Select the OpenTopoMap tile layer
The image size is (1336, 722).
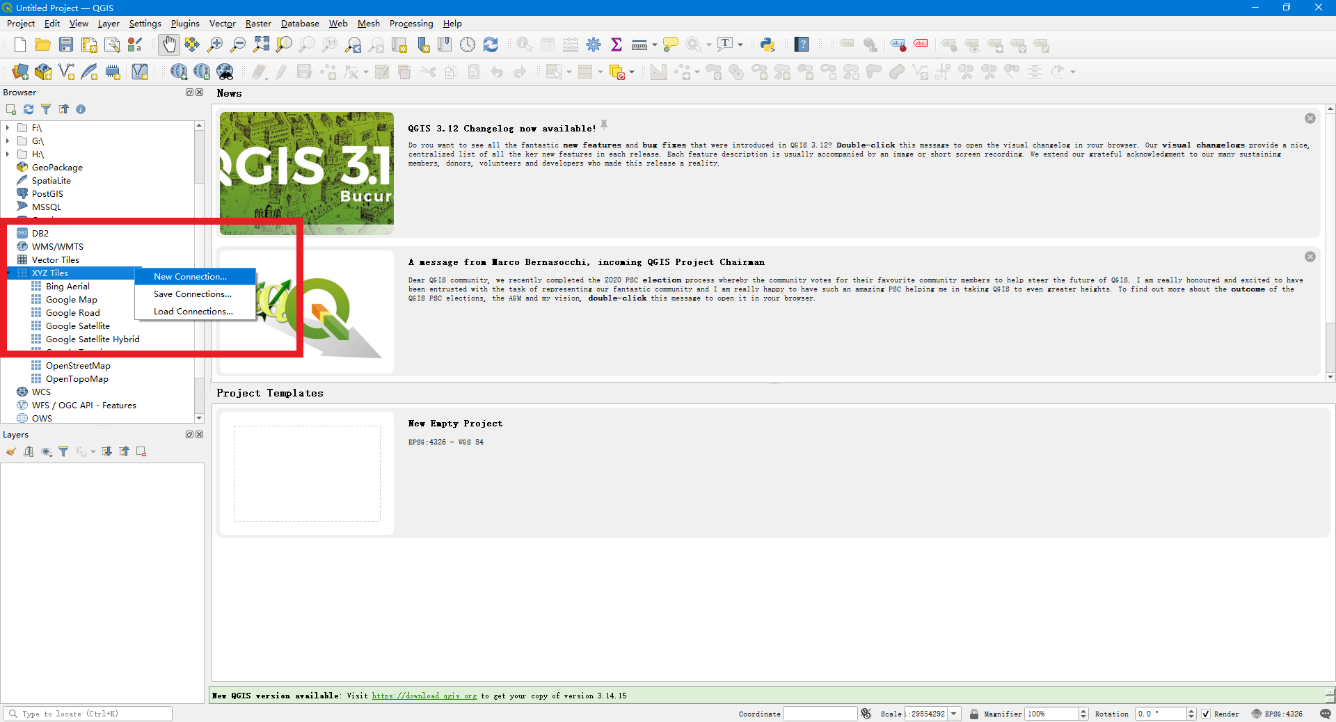click(x=77, y=379)
